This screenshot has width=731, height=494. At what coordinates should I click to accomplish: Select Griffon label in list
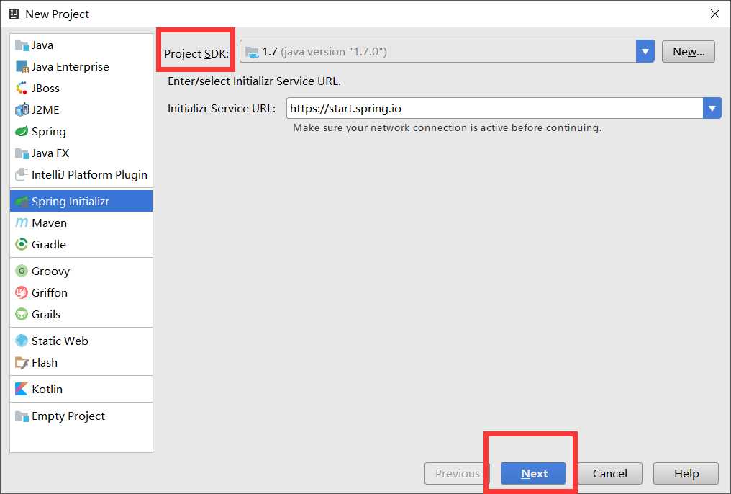pyautogui.click(x=50, y=292)
